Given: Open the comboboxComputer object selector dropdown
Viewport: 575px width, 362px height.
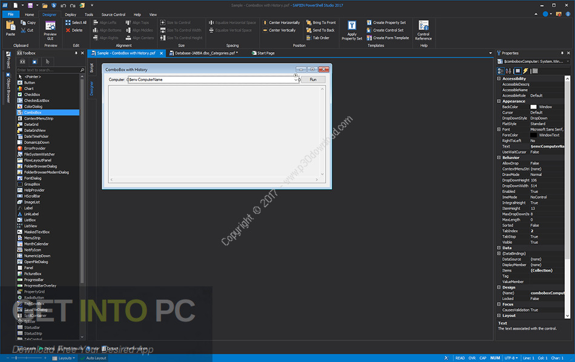Looking at the screenshot, I should pyautogui.click(x=568, y=61).
